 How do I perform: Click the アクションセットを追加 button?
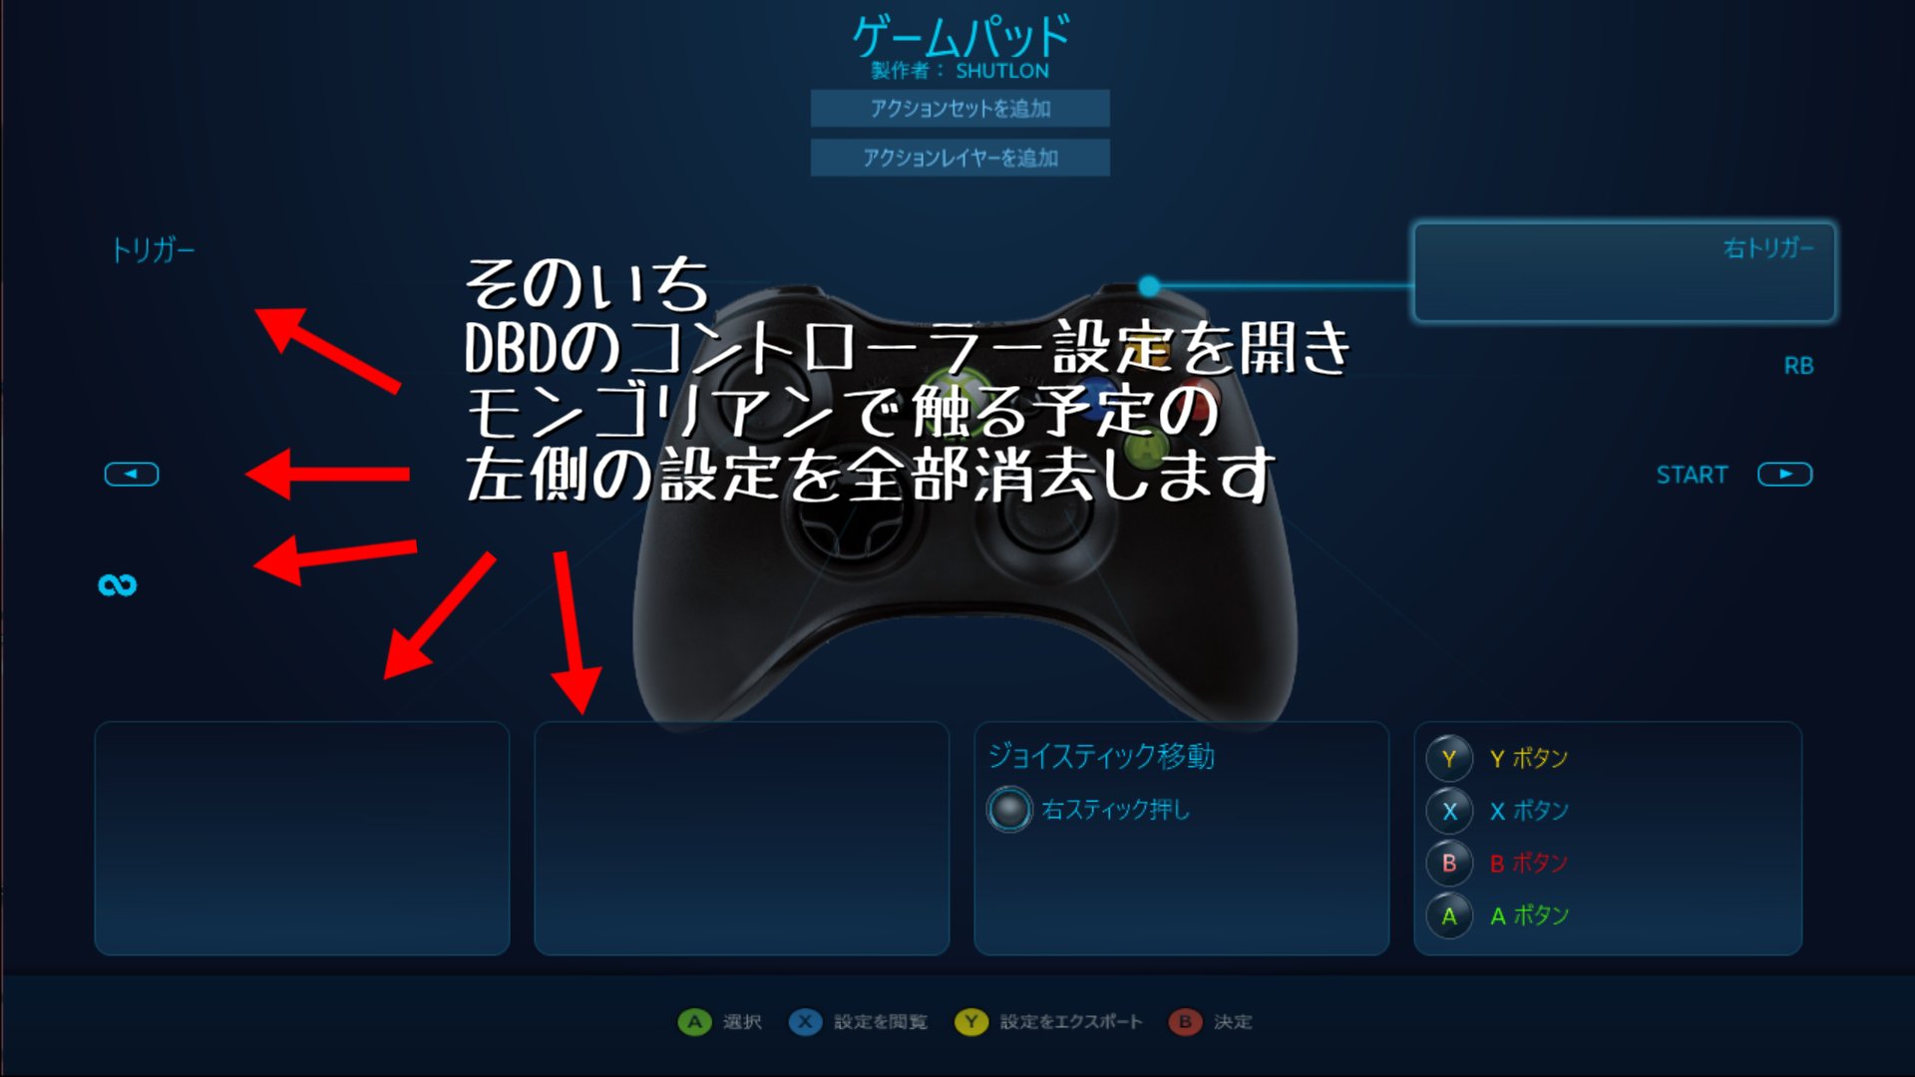(957, 111)
